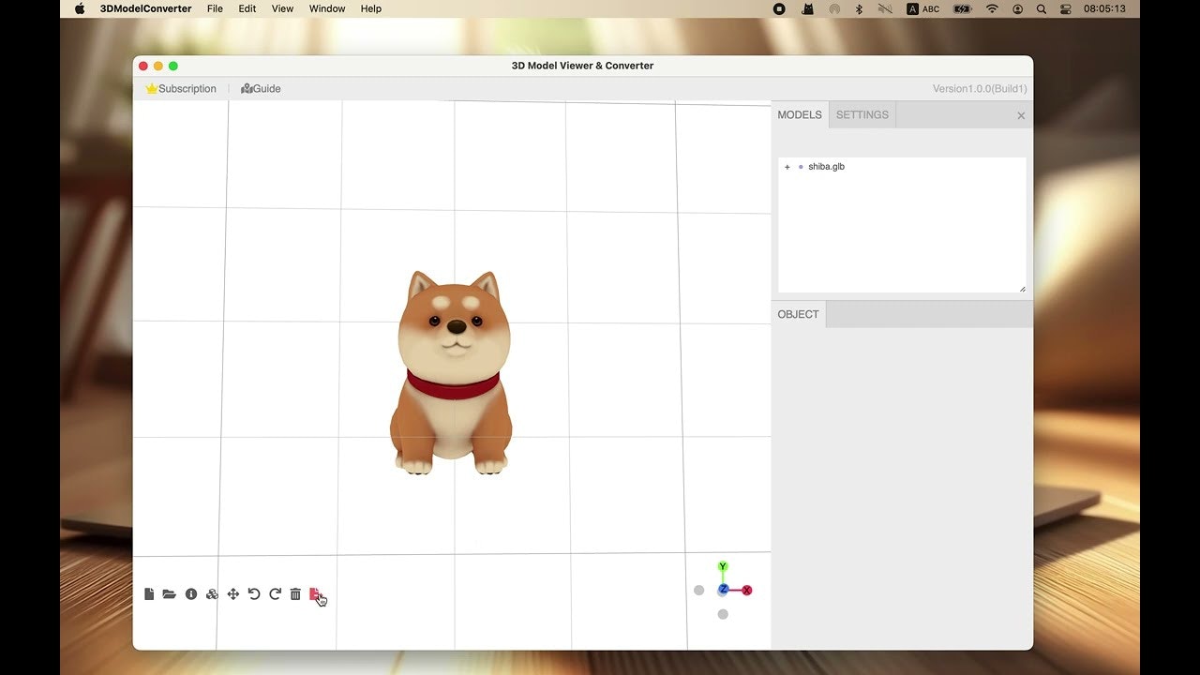Screen dimensions: 1200x675
Task: Activate the move tool
Action: tap(232, 593)
